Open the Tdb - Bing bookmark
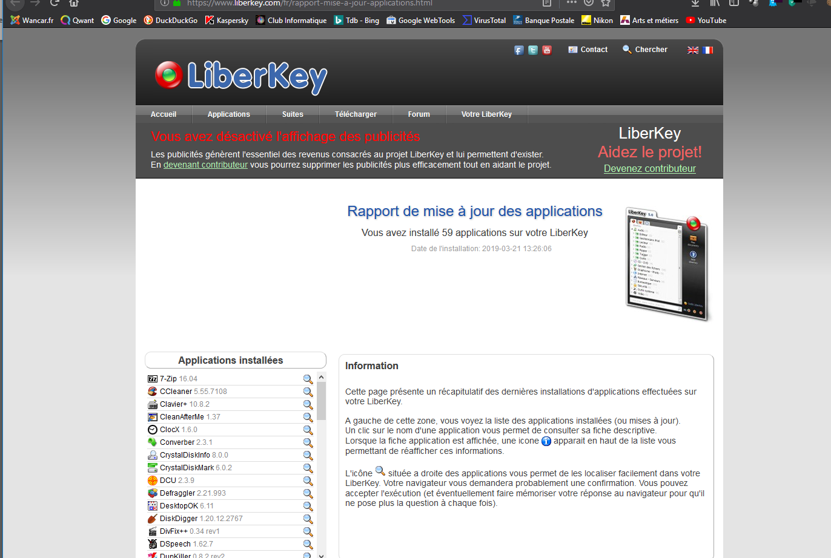The height and width of the screenshot is (558, 831). [357, 20]
